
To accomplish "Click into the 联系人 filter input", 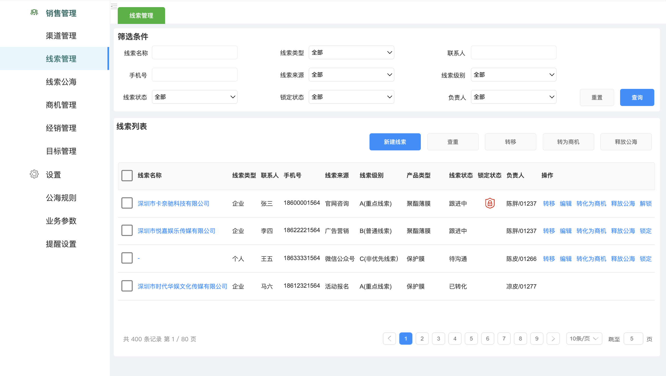I will 514,52.
